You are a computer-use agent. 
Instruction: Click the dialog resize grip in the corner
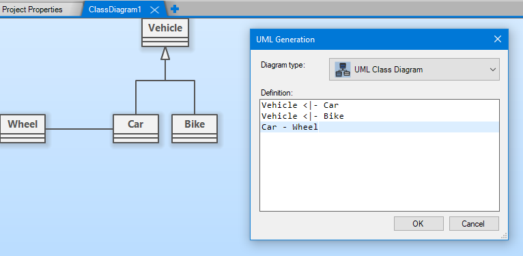504,236
